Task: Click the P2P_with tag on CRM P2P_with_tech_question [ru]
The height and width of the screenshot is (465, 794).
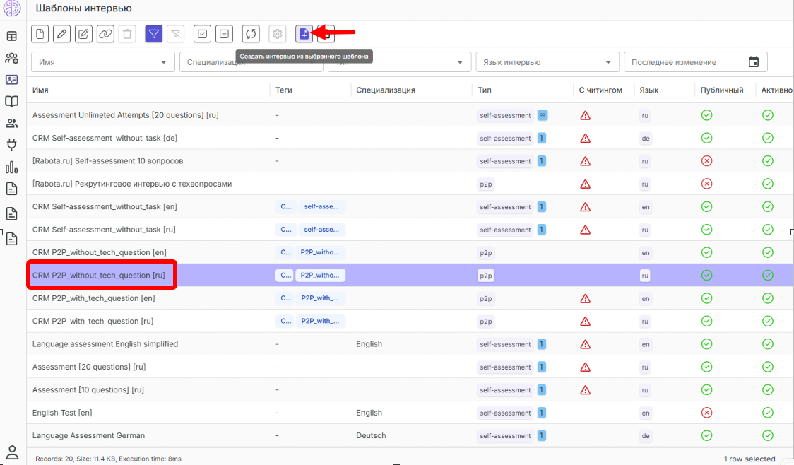Action: coord(320,321)
